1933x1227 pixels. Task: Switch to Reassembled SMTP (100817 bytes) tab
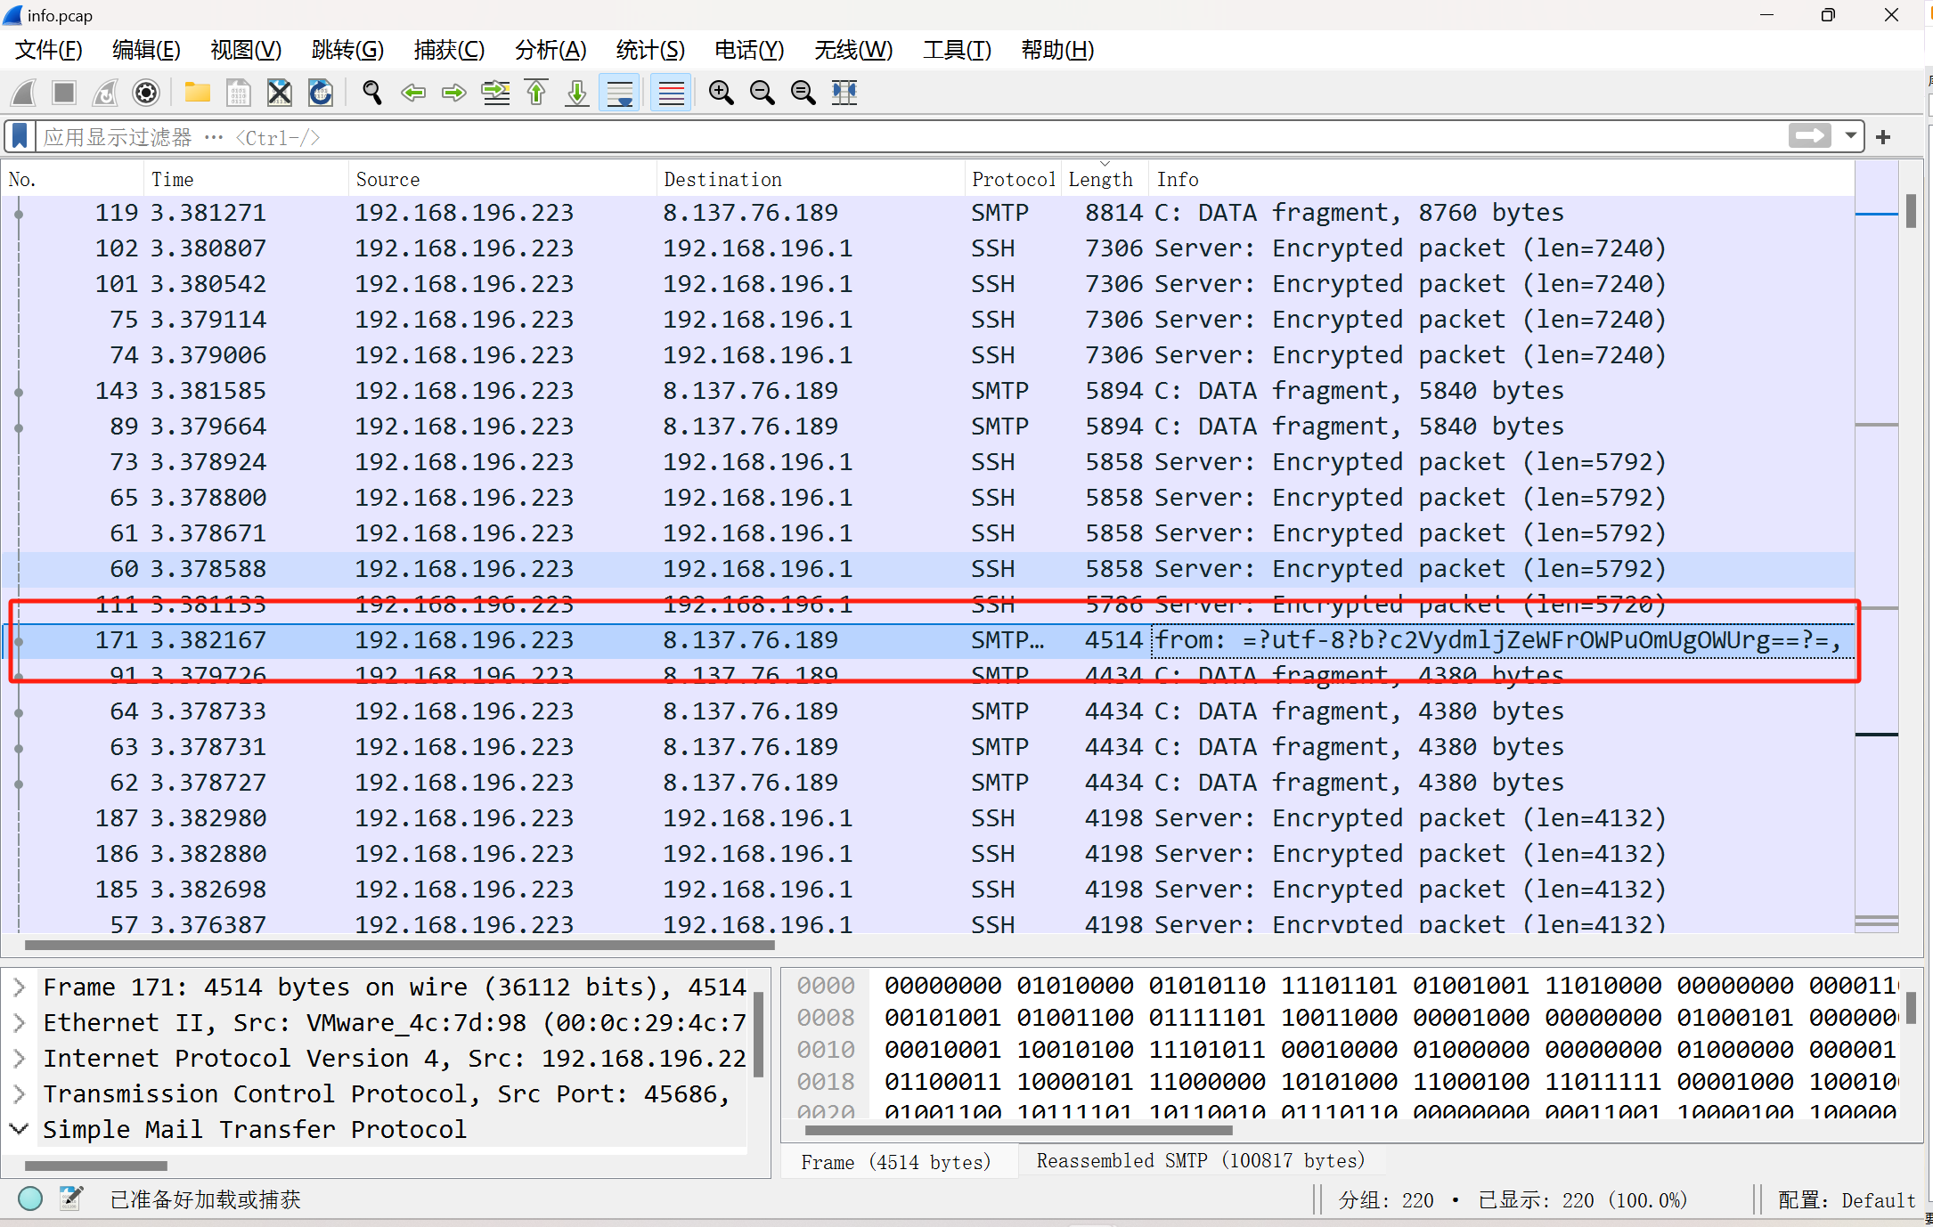click(1200, 1161)
